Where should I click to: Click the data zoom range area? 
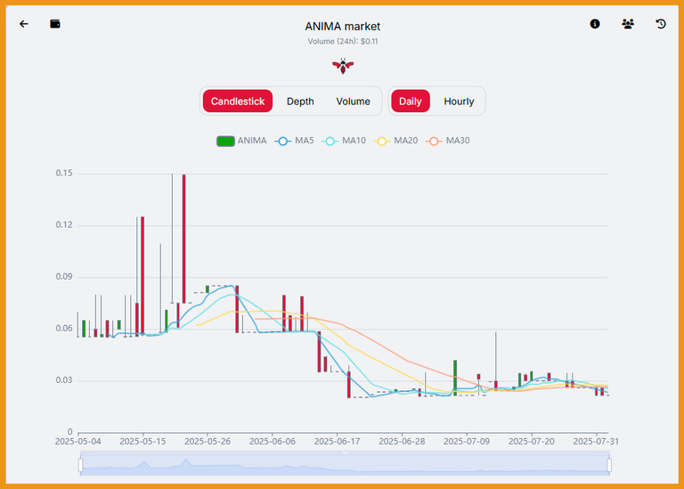point(345,465)
